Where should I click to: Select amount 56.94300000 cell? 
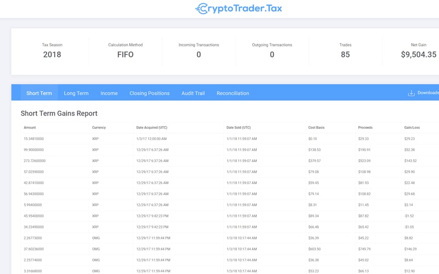tap(34, 194)
